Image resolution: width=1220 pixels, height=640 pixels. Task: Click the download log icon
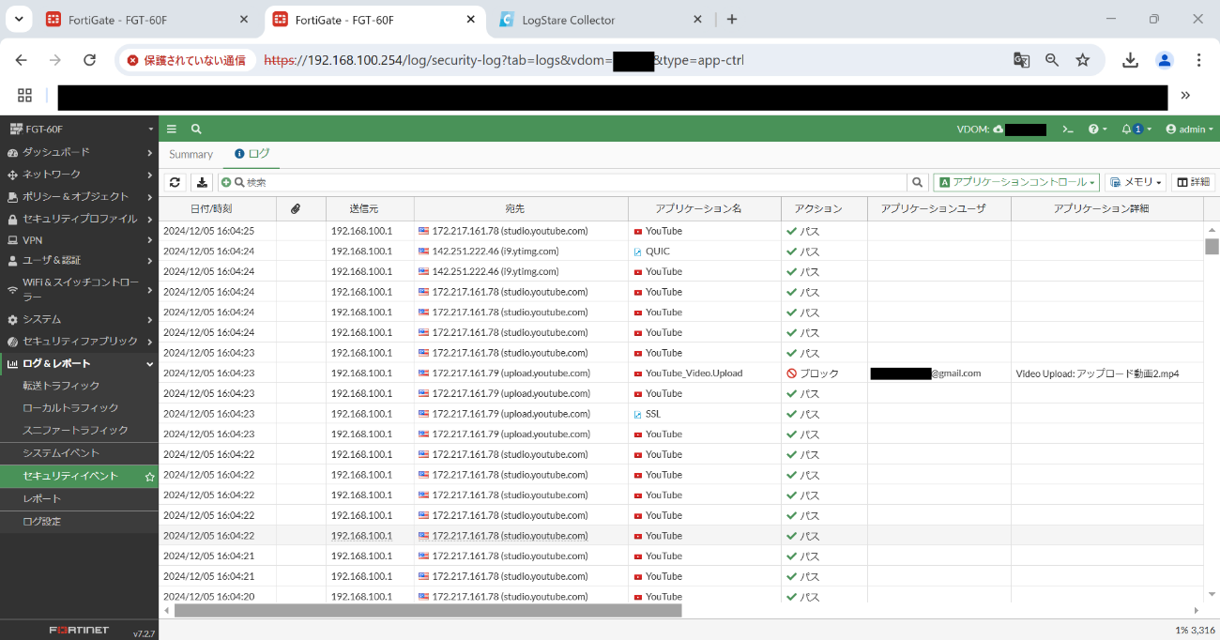click(x=202, y=182)
